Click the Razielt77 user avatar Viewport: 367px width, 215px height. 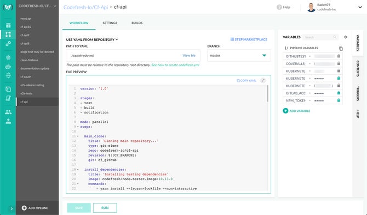(x=311, y=8)
